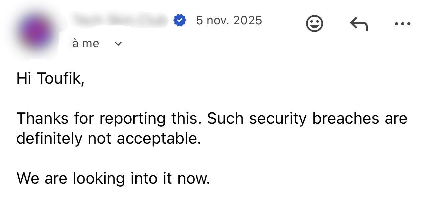Click the word "looking" in the last line
Image resolution: width=431 pixels, height=211 pixels.
pos(99,179)
